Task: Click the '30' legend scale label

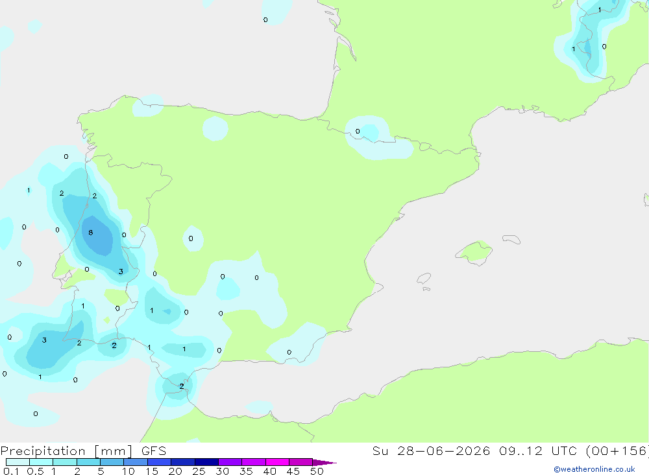Action: pos(222,471)
